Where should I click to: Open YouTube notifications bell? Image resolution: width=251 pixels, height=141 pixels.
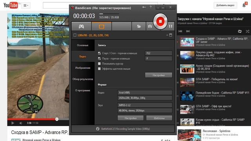click(244, 5)
